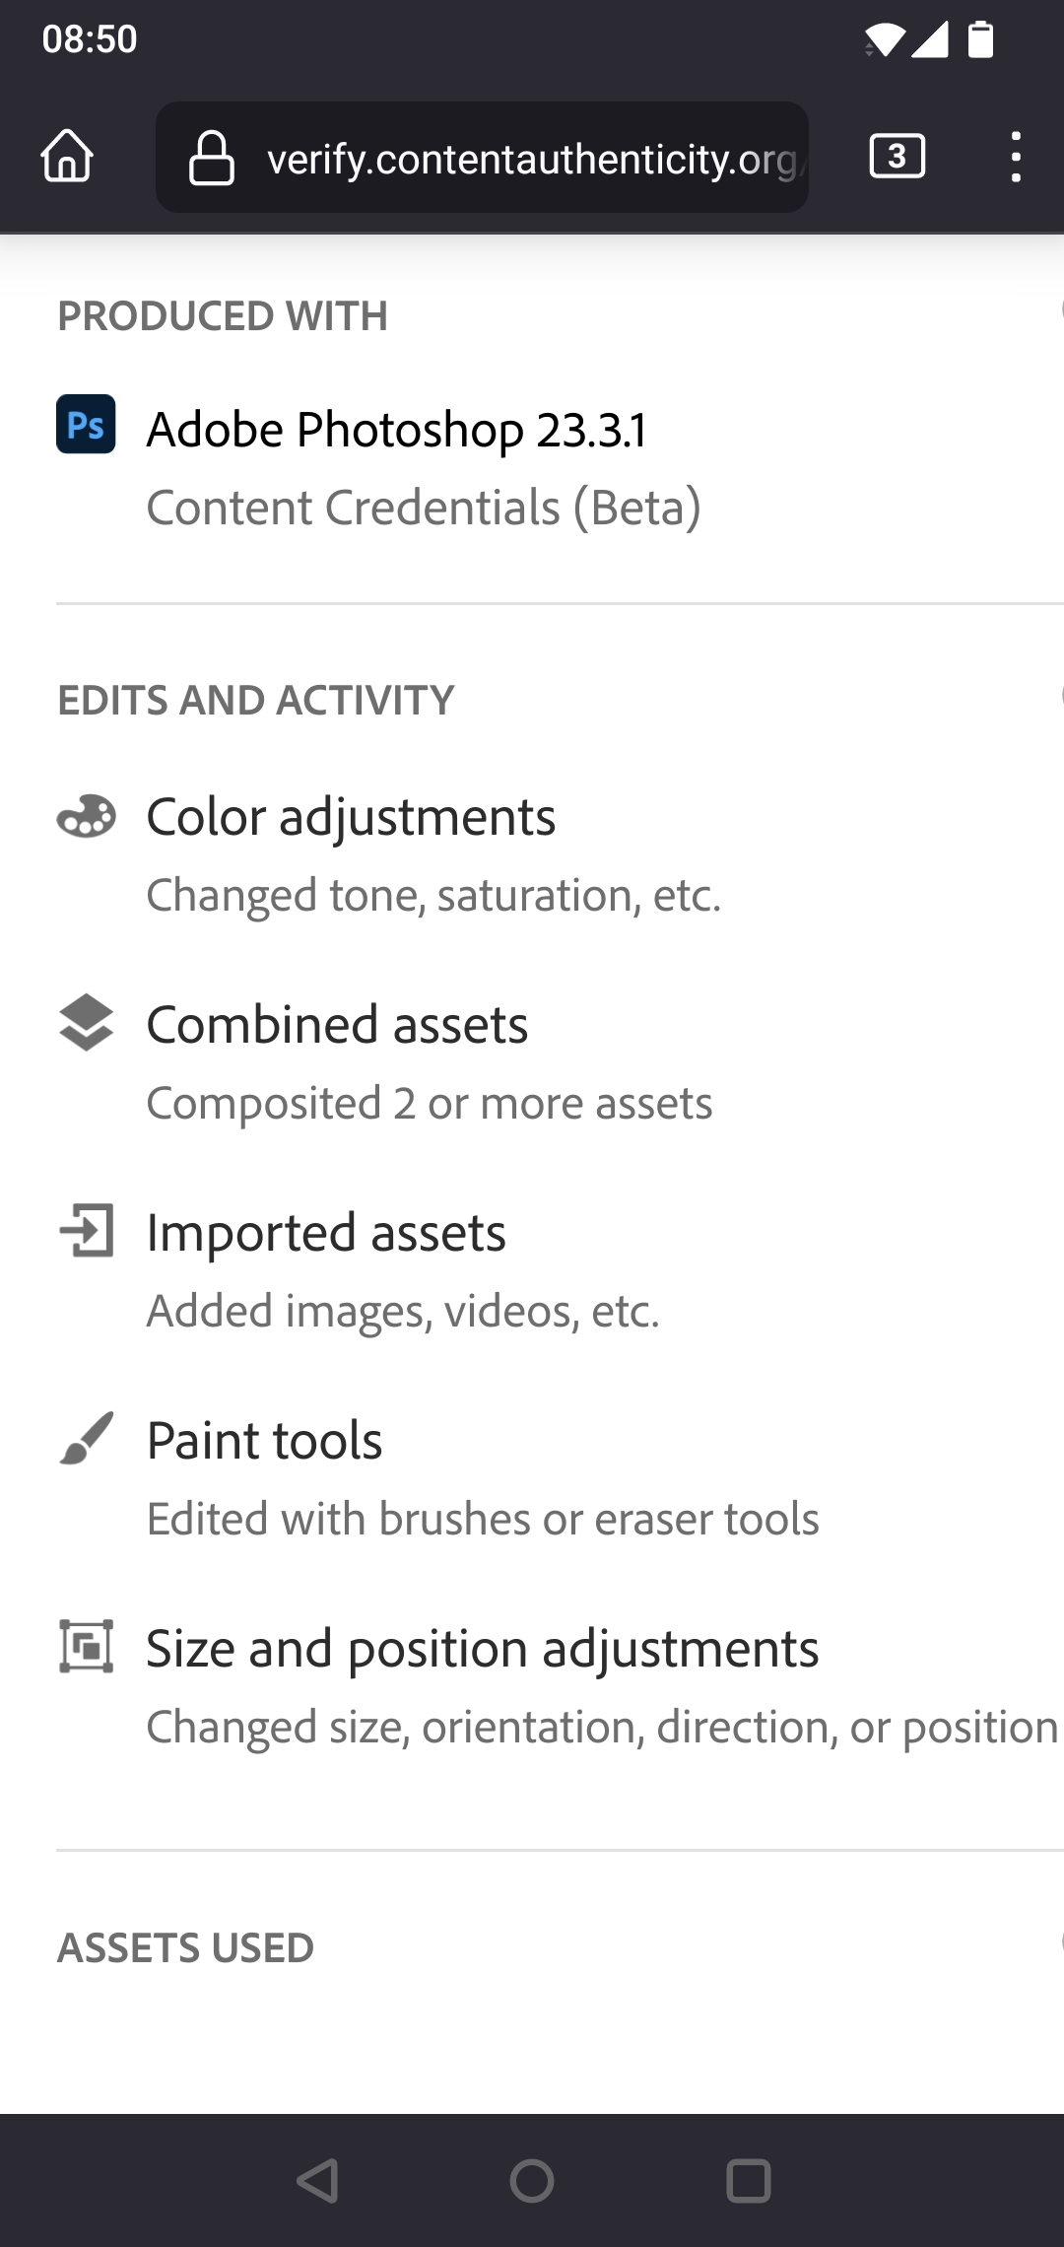Select Adobe Photoshop 23.3.1 entry
This screenshot has width=1064, height=2247.
(x=396, y=430)
